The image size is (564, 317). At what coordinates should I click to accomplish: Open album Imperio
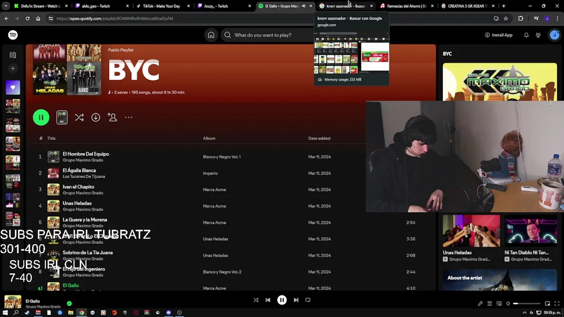point(210,173)
